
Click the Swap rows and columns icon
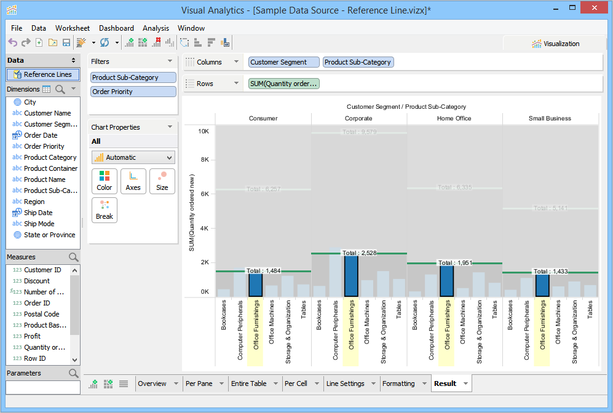[x=184, y=42]
